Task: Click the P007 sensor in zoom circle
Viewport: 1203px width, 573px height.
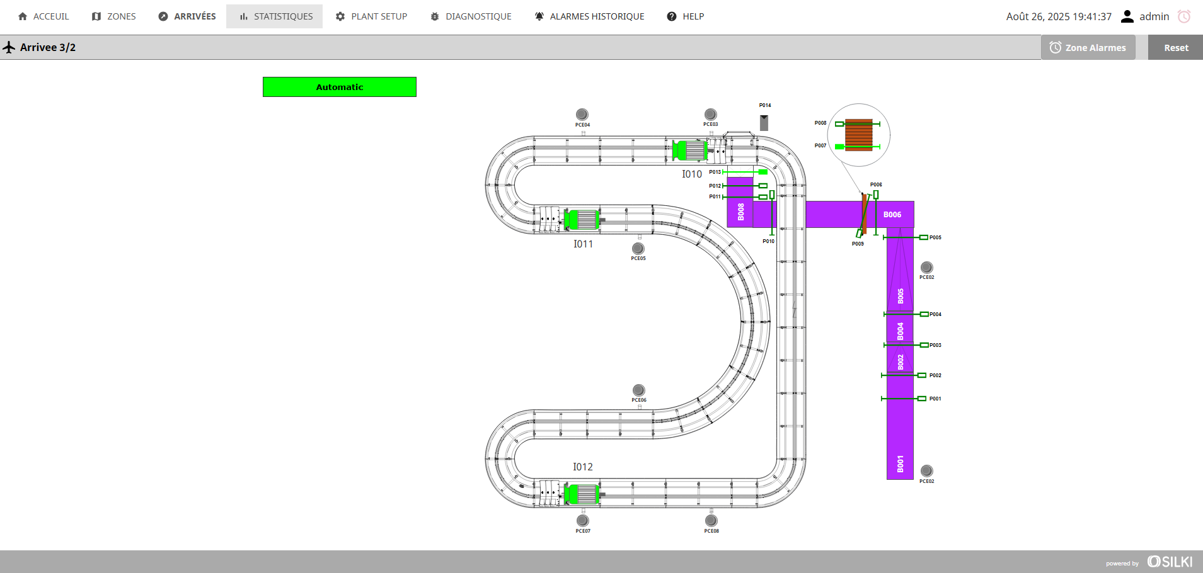Action: coord(858,147)
